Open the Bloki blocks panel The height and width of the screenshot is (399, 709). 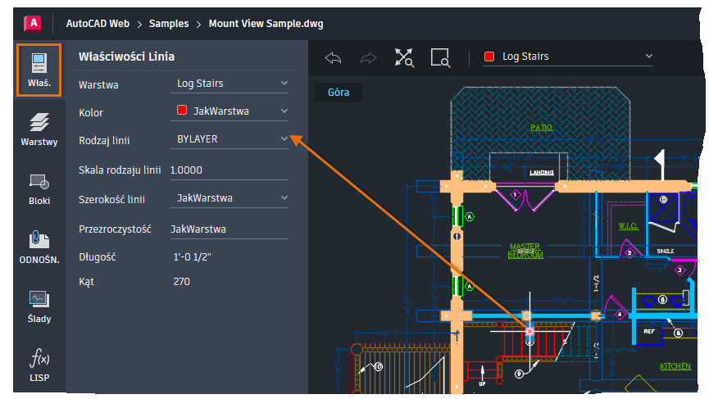tap(39, 188)
